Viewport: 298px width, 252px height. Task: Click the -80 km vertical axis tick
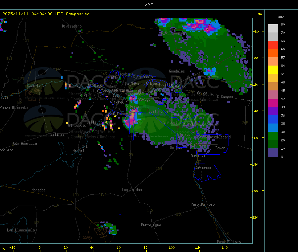point(256,31)
